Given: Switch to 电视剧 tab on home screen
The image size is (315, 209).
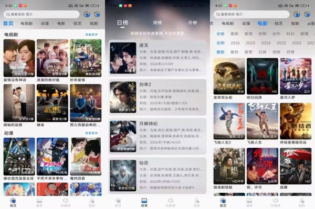Looking at the screenshot, I should [x=27, y=24].
